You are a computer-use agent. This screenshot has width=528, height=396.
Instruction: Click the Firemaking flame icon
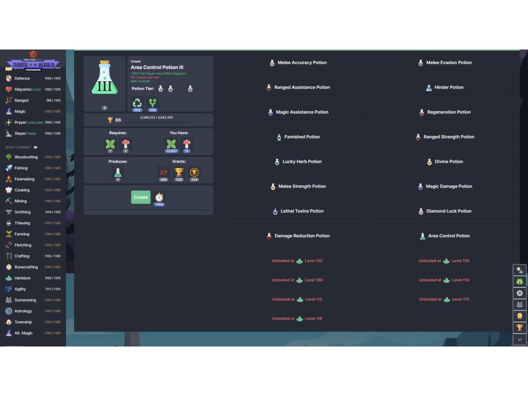(x=9, y=179)
